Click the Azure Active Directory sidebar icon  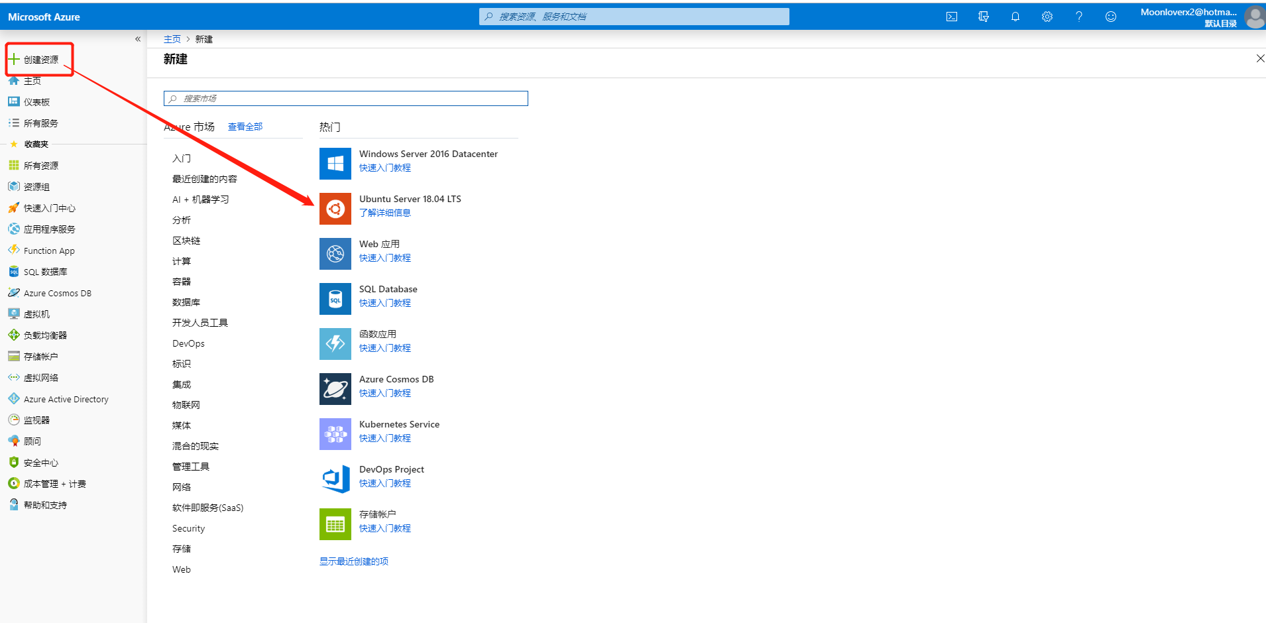[x=14, y=398]
